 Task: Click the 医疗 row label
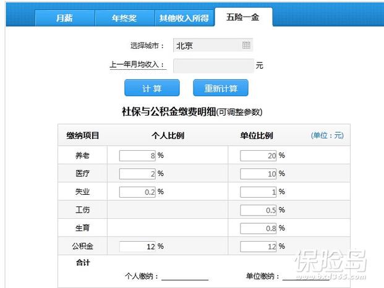click(82, 174)
